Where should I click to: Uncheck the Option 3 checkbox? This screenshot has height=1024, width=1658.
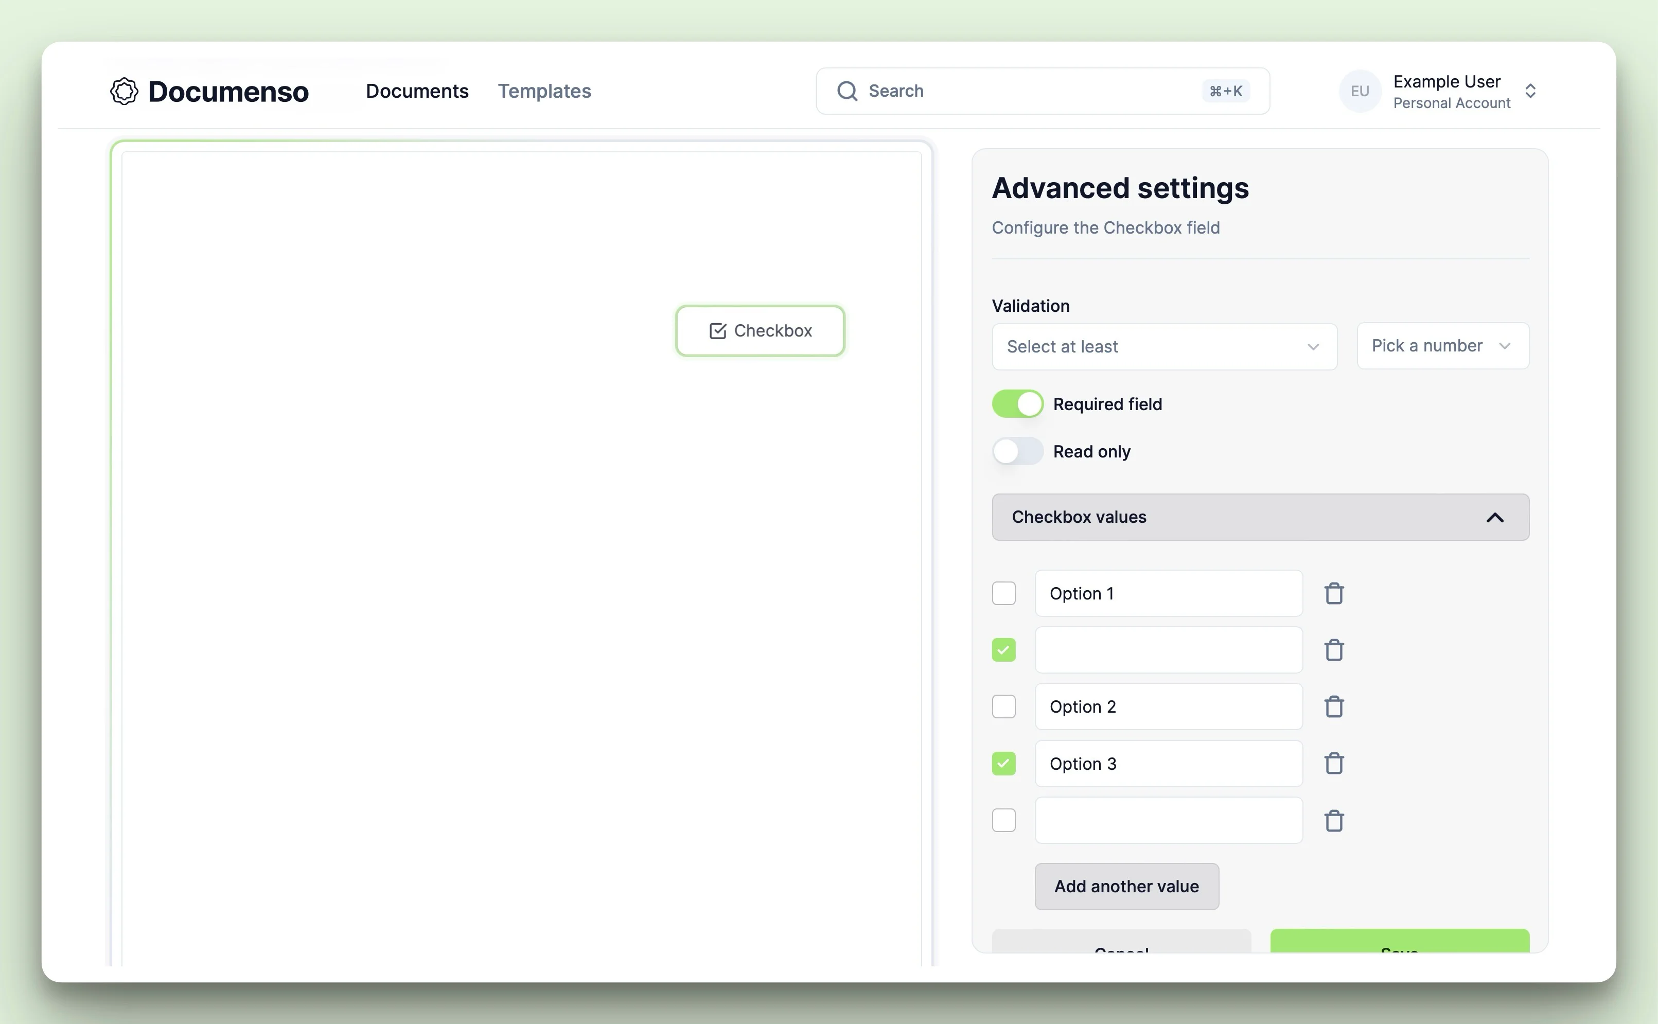tap(1004, 763)
